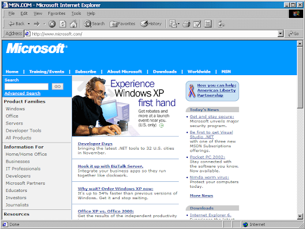Select the Worldwide navigation tab
This screenshot has width=305, height=229.
[x=199, y=72]
